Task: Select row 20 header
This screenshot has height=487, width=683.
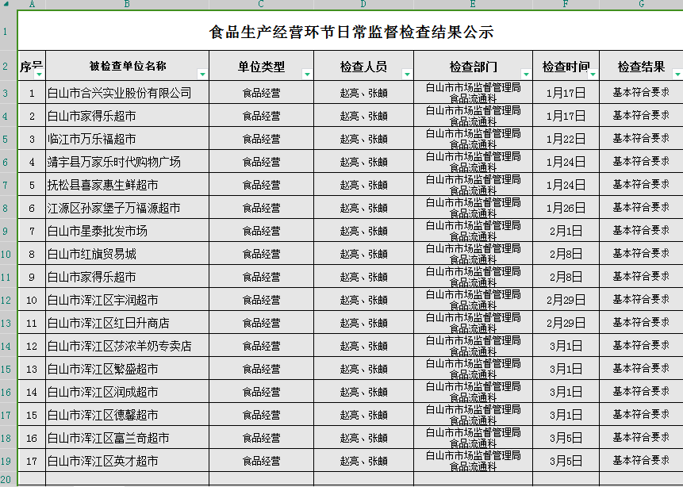Action: (x=8, y=479)
